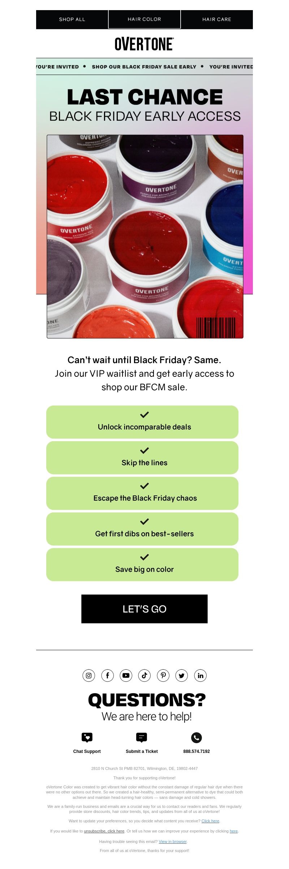Image resolution: width=289 pixels, height=869 pixels.
Task: Open the YouTube social icon
Action: [126, 675]
